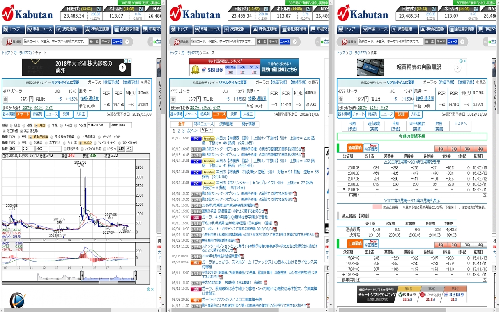Open the 修正履歴 tab beside 通期業績
This screenshot has height=312, width=499.
[371, 148]
